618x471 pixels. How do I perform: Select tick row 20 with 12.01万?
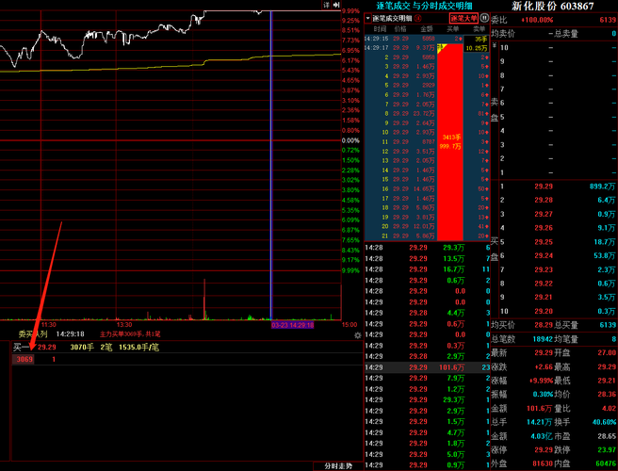coord(428,226)
